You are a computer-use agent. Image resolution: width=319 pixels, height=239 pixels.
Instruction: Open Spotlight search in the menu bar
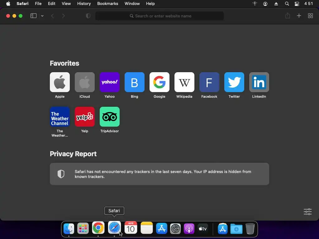[x=287, y=4]
